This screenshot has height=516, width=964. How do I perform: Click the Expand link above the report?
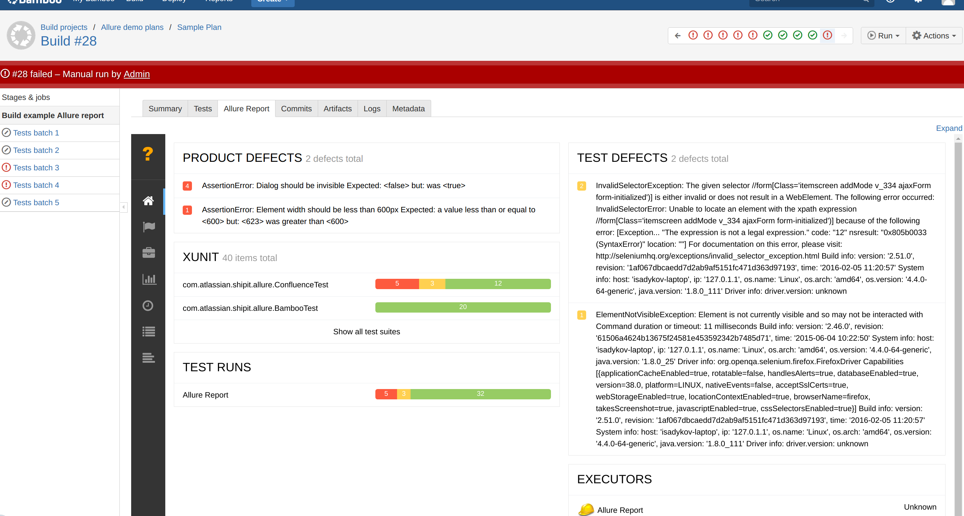949,128
